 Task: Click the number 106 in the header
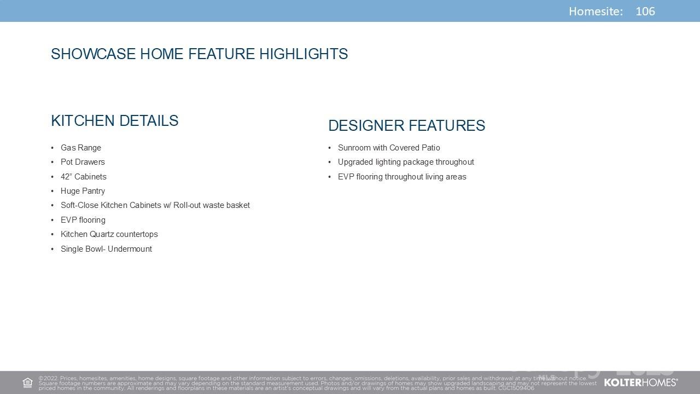[x=645, y=11]
